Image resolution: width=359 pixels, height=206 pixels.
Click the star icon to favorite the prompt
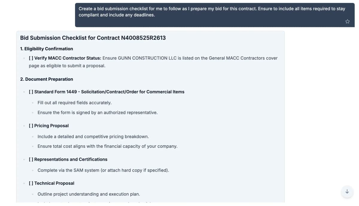point(347,21)
